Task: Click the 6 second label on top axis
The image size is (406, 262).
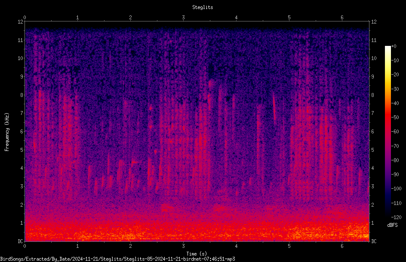Action: [342, 18]
